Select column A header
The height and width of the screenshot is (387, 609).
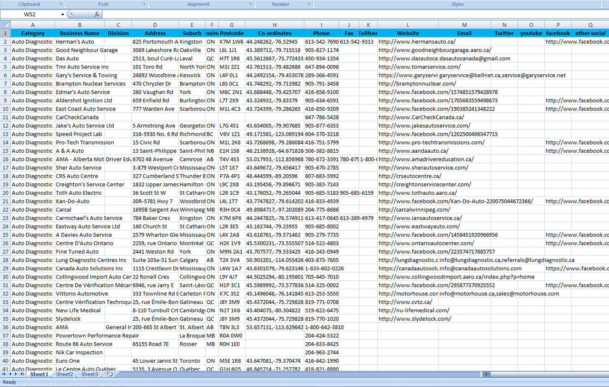33,25
